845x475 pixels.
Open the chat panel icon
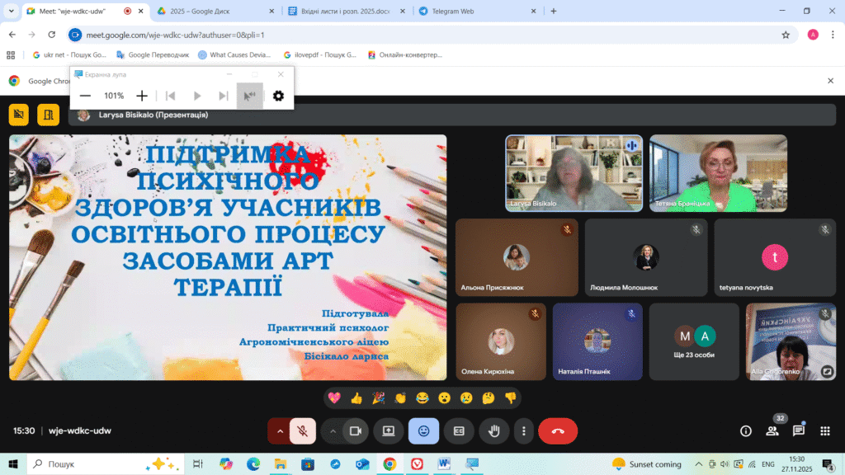[x=798, y=430]
